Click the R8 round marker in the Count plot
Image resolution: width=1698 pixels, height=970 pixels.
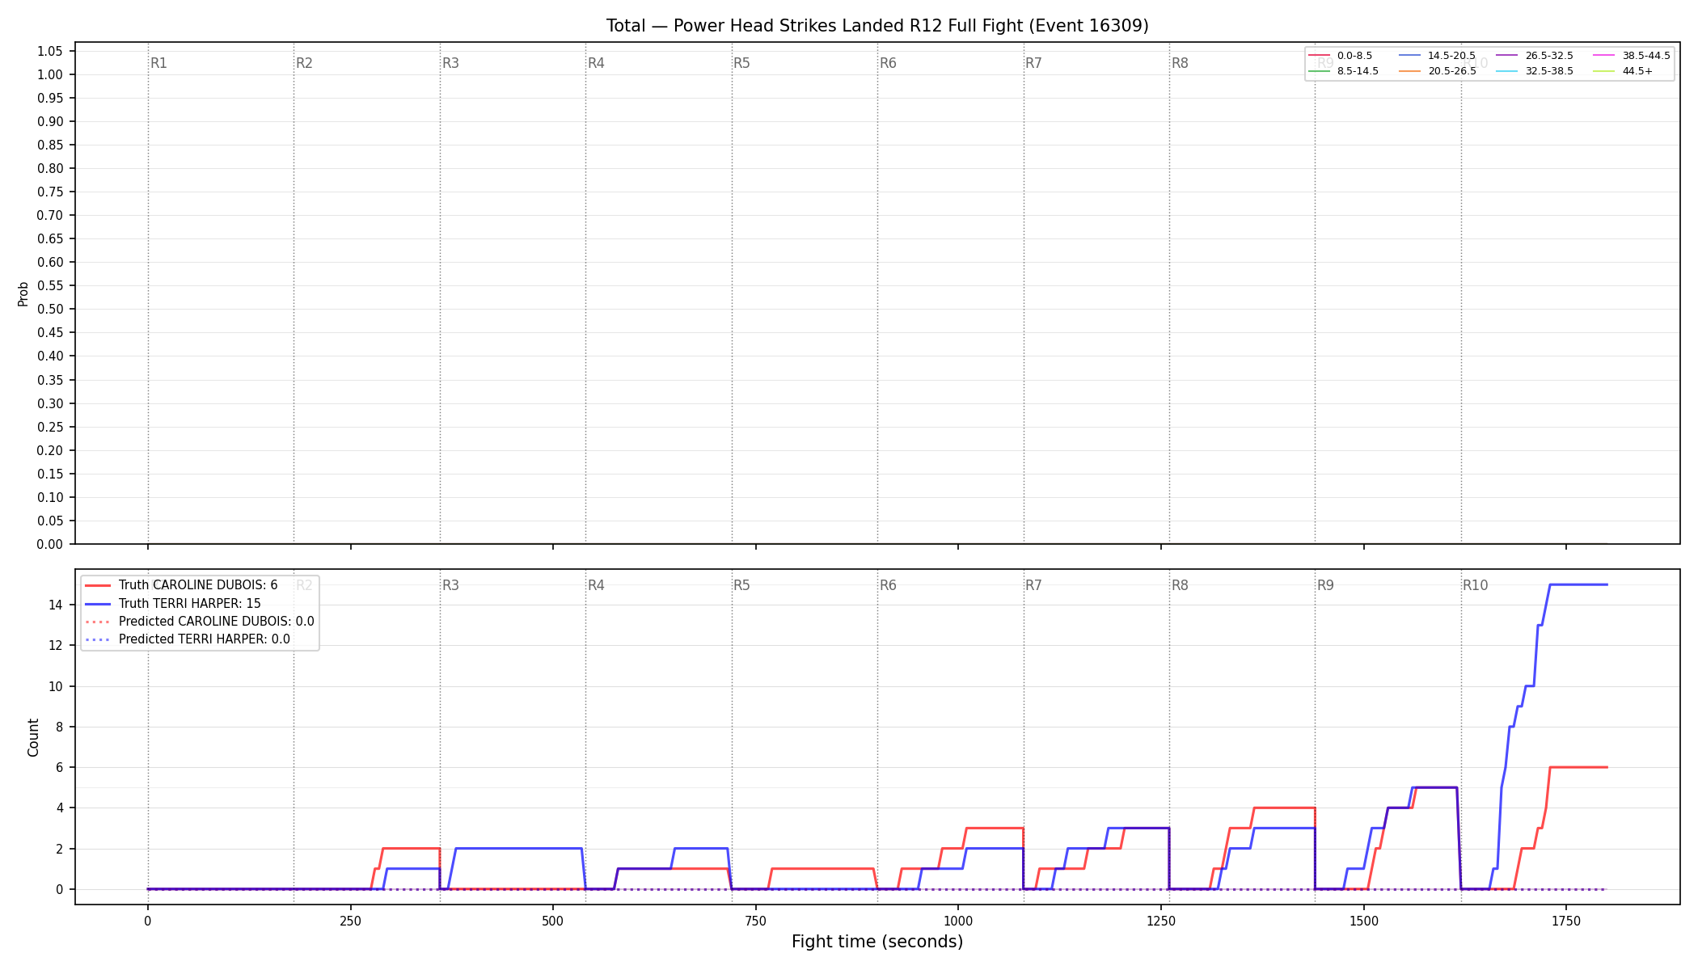tap(1180, 585)
